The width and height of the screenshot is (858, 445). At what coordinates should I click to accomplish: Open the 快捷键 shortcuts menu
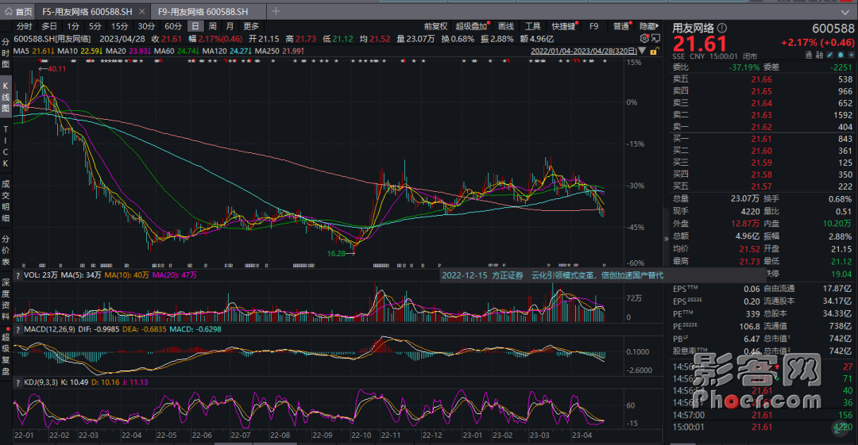click(x=563, y=26)
